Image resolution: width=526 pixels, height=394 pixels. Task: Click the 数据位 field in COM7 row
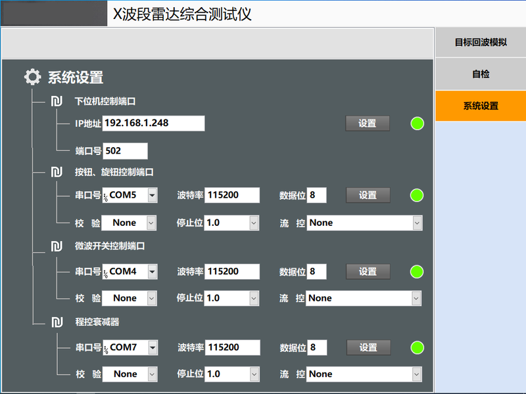pos(317,347)
